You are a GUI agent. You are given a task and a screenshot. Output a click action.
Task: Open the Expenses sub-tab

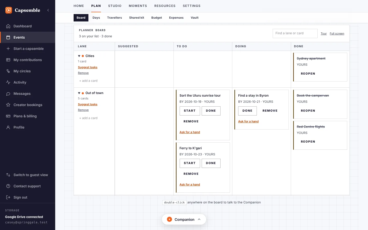(176, 18)
